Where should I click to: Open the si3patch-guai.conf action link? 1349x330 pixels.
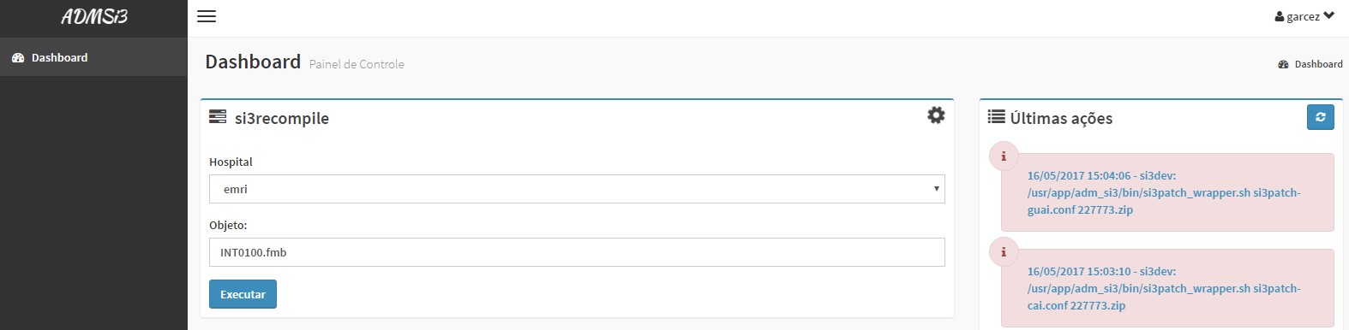tap(1164, 192)
